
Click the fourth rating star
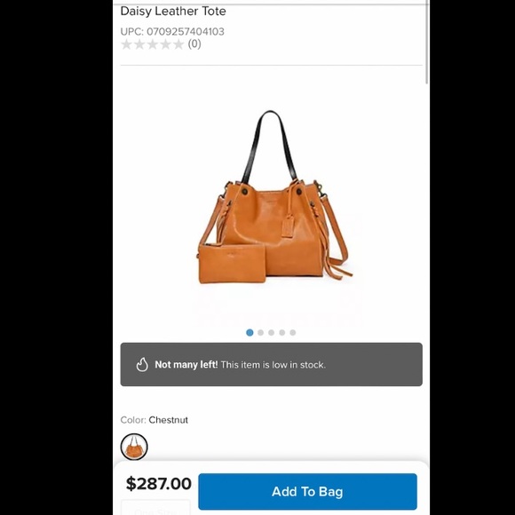coord(165,44)
